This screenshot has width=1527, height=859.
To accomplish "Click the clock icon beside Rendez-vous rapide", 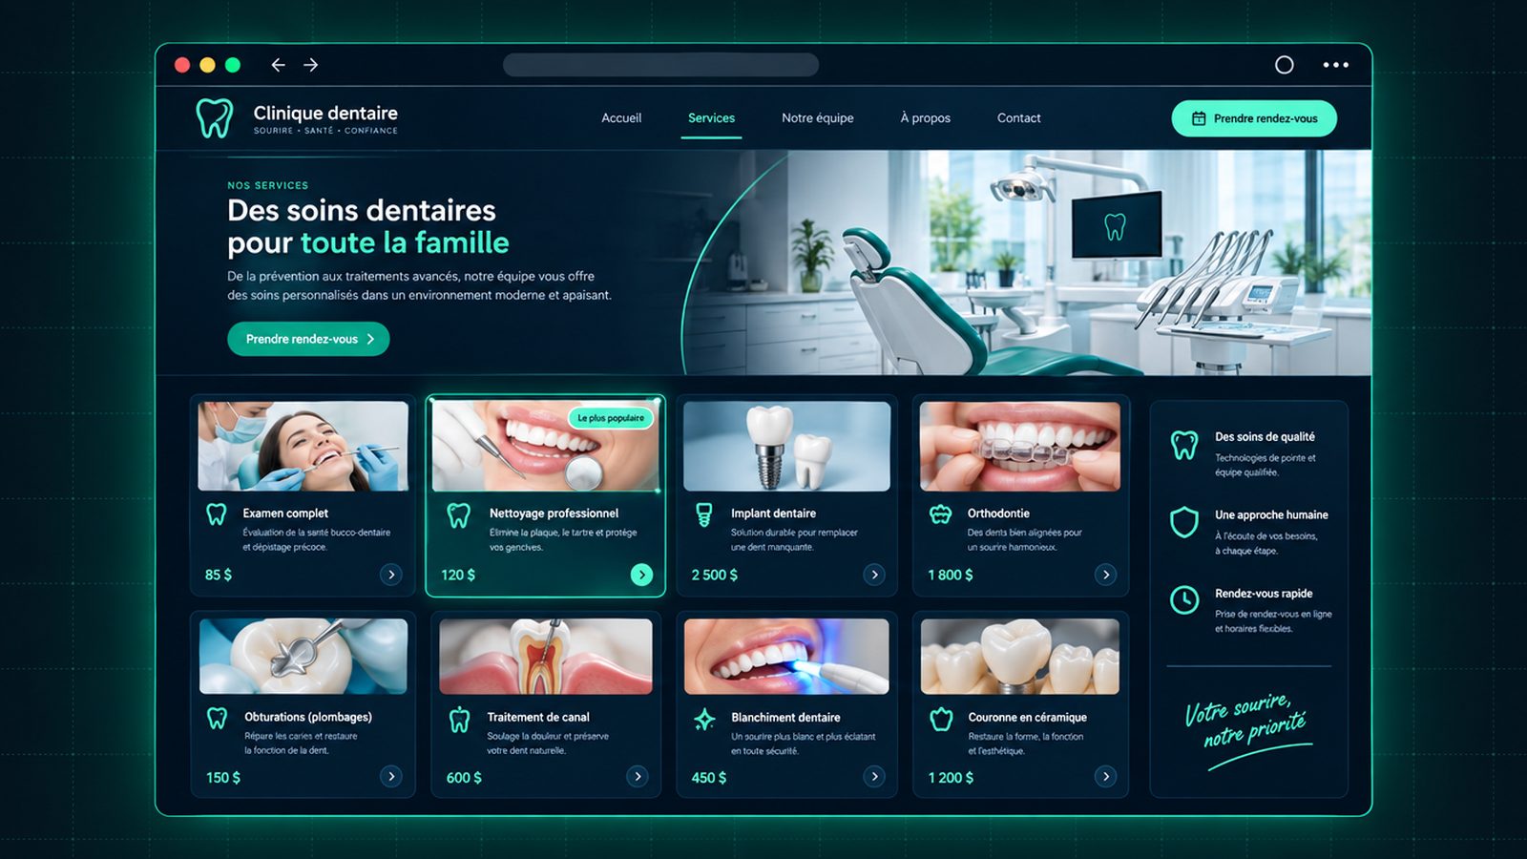I will (x=1184, y=600).
